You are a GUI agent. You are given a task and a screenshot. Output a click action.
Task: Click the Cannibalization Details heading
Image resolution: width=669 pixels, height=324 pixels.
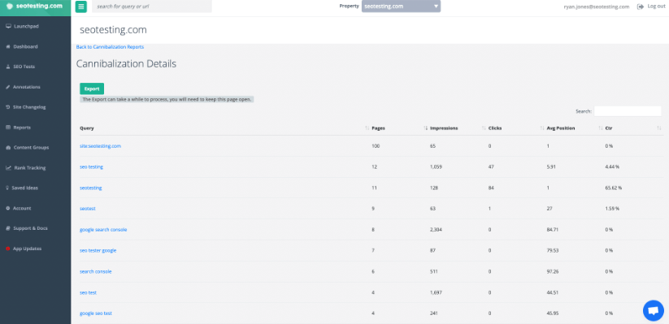tap(126, 64)
